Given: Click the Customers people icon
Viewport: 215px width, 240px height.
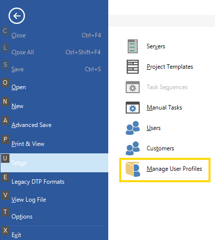Looking at the screenshot, I should 133,148.
